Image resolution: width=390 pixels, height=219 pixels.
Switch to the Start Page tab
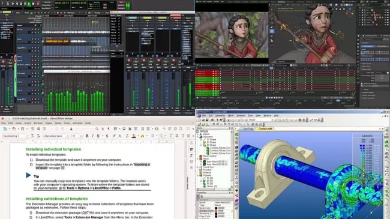[248, 128]
